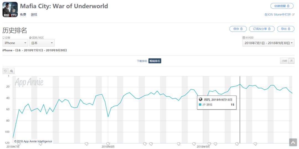This screenshot has height=149, width=299.
Task: Switch chart granularity to 小时
Action: click(284, 61)
